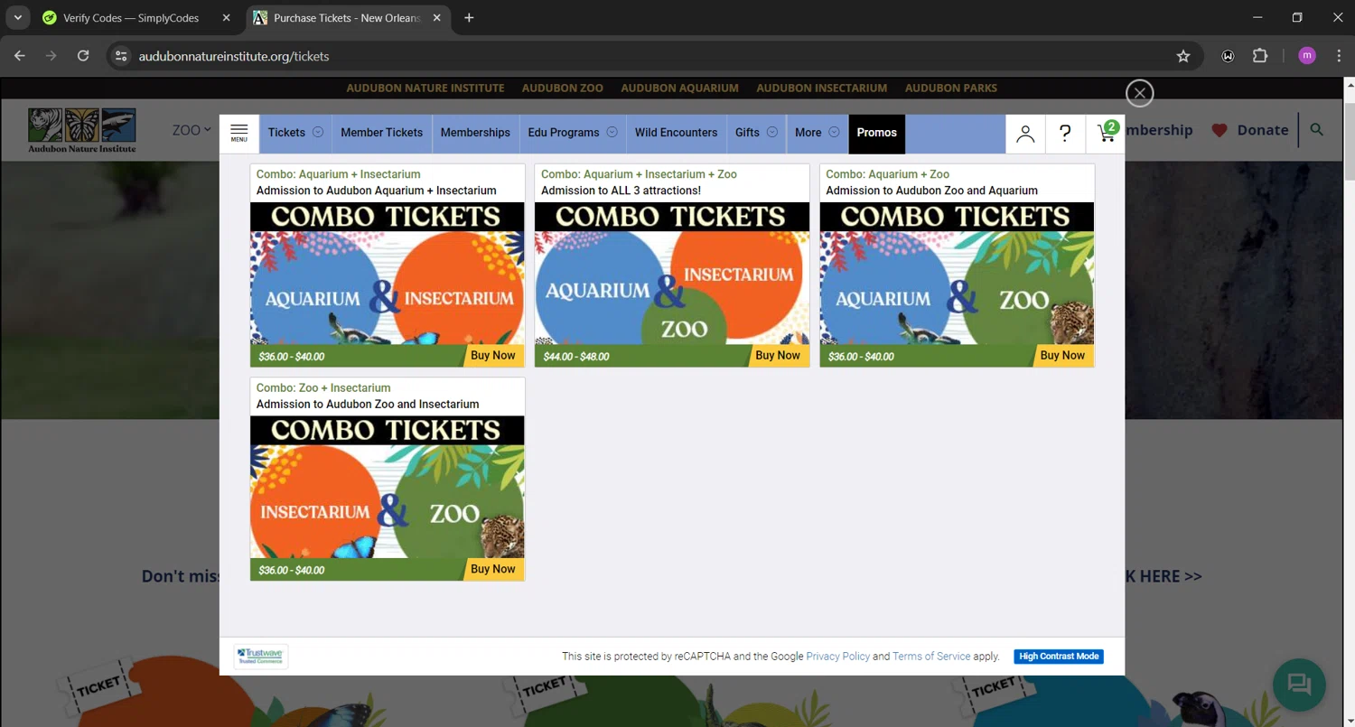The image size is (1355, 727).
Task: Reload the page
Action: click(x=83, y=56)
